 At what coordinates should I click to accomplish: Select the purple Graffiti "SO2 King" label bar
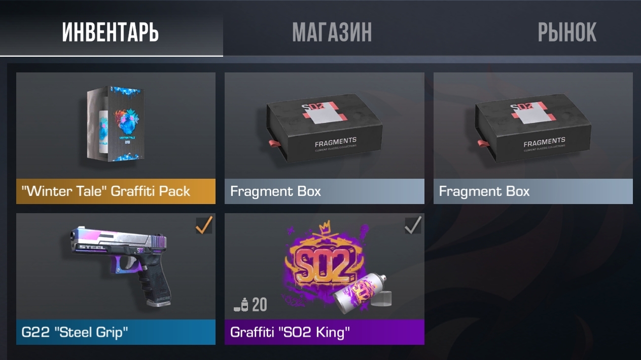point(325,332)
